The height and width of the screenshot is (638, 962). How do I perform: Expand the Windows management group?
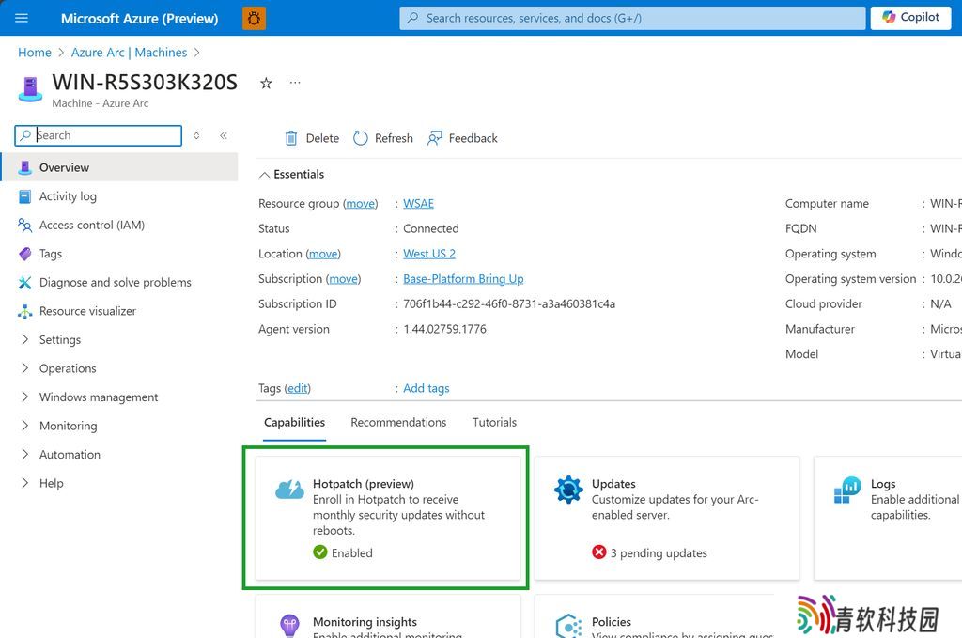click(x=25, y=397)
